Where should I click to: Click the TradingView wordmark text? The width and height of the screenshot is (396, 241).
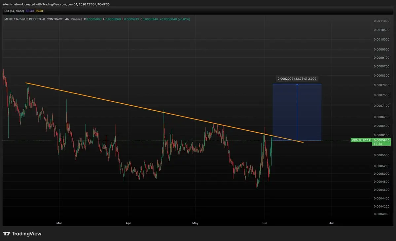point(26,234)
